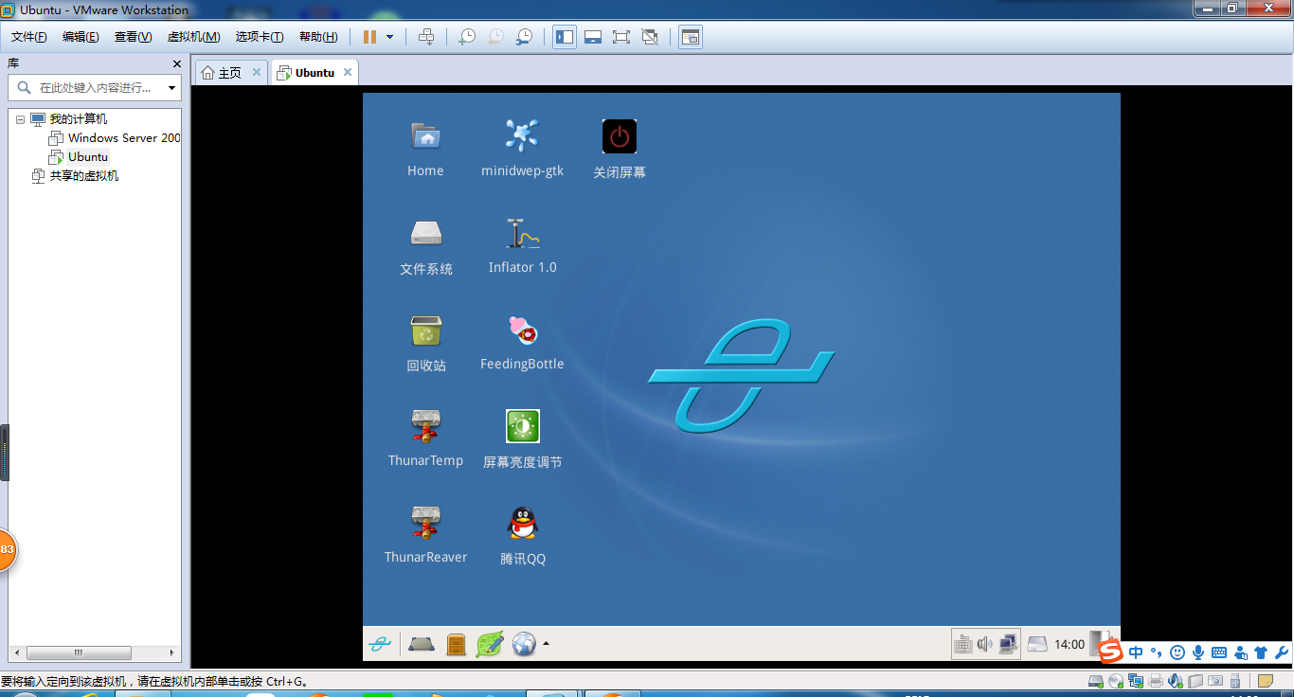This screenshot has width=1294, height=697.
Task: Collapse 我的计算机 tree node
Action: [x=20, y=119]
